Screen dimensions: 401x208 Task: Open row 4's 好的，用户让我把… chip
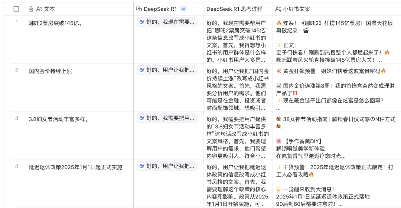click(x=167, y=166)
